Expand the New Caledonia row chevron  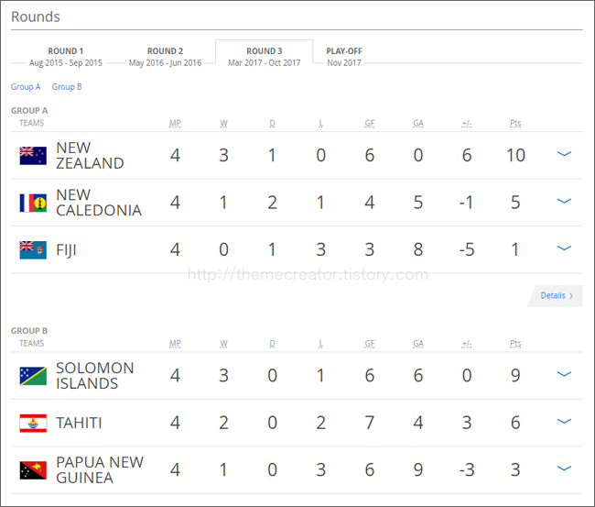tap(564, 201)
